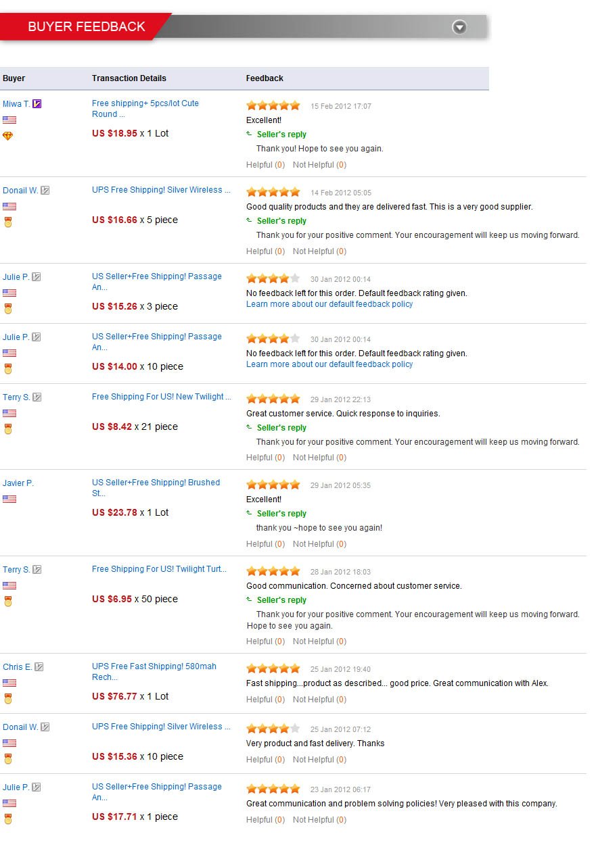598x853 pixels.
Task: Mark Chris E.'s feedback as Not Helpful
Action: 319,700
